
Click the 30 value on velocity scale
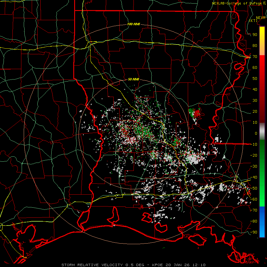click(x=255, y=101)
